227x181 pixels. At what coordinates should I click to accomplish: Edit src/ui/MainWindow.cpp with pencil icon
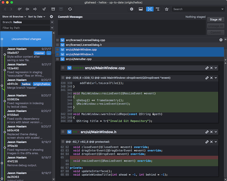207,68
